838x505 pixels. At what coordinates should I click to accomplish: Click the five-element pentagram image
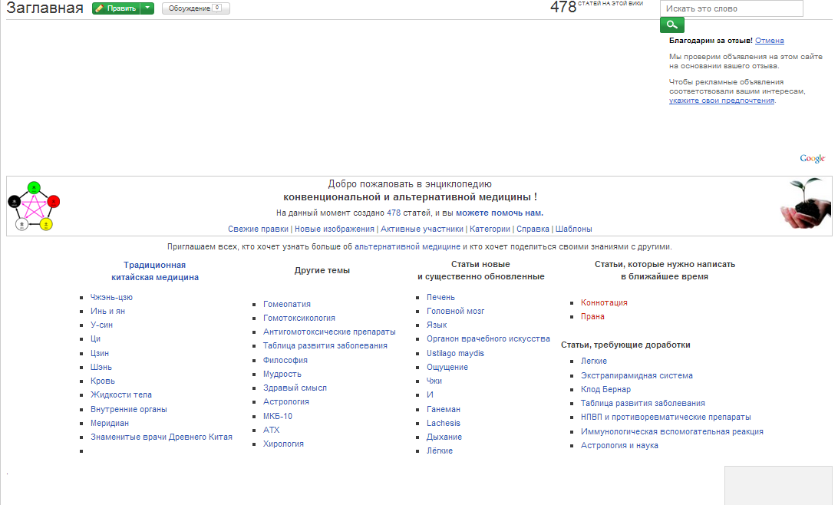[x=34, y=206]
